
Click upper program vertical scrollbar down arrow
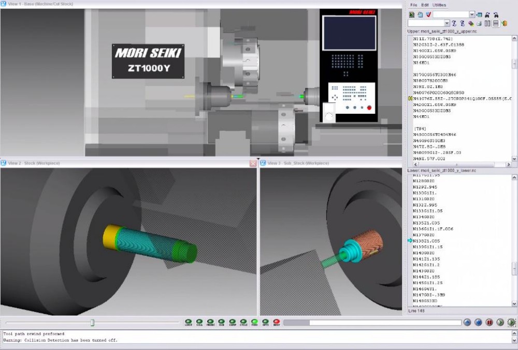point(514,159)
